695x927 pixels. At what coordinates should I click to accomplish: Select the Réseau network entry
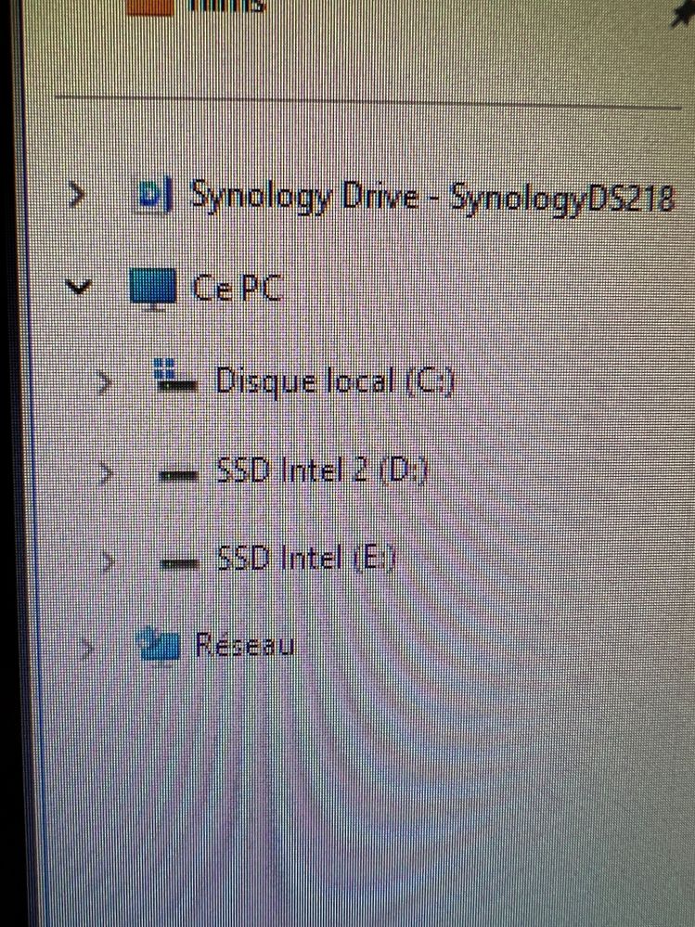coord(245,644)
